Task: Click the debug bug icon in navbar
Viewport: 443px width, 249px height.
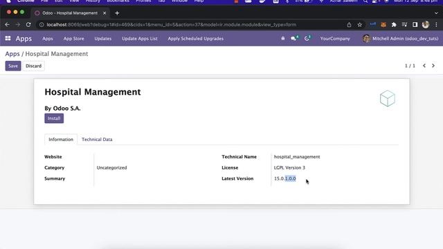Action: [x=283, y=39]
